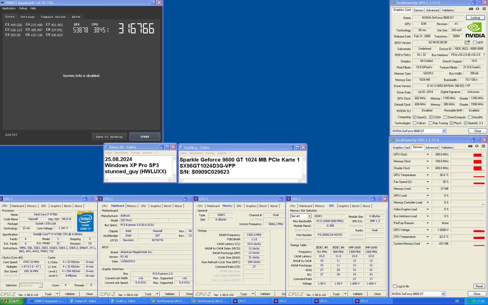Toggle the Vulkan checkbox

(x=415, y=123)
